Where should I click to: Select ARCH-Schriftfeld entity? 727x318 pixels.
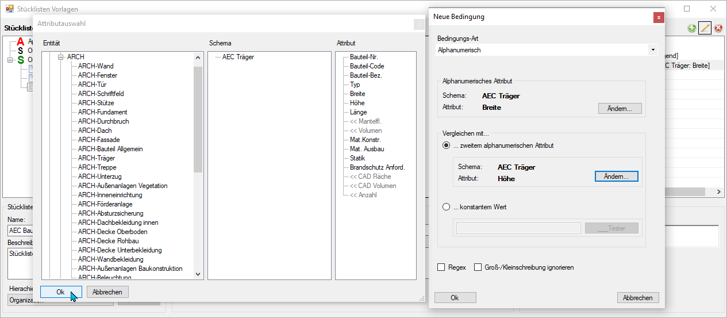point(101,94)
